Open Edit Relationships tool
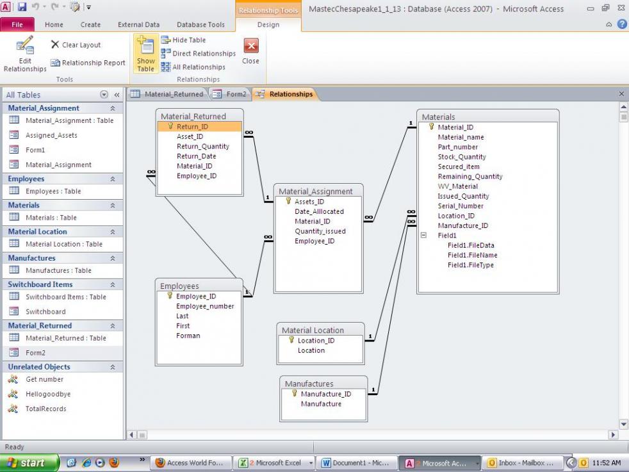 click(25, 54)
